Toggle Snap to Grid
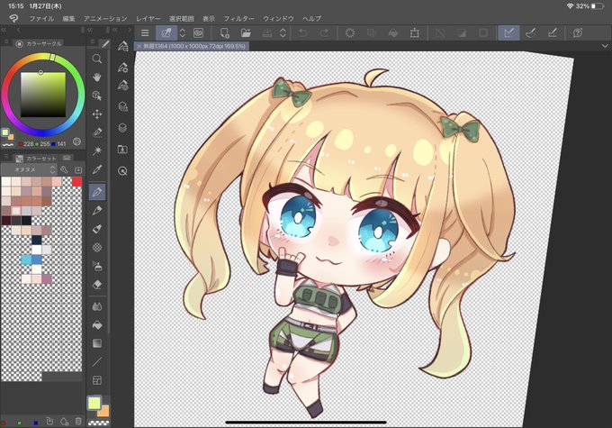This screenshot has height=428, width=612. (553, 32)
